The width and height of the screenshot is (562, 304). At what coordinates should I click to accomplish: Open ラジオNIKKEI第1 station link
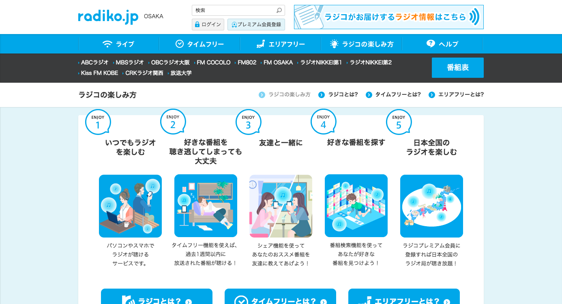coord(321,62)
